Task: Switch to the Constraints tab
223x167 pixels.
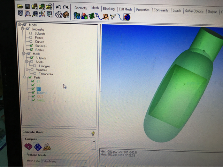Action: [161, 10]
